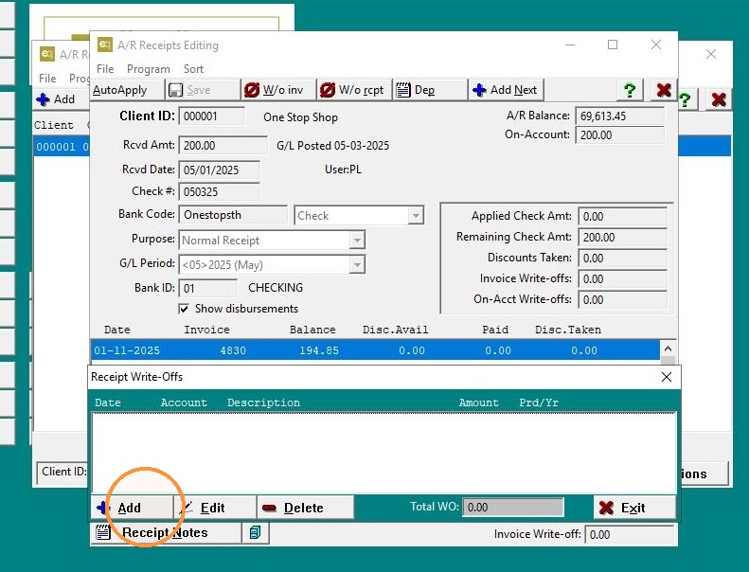Click the Date column header in invoice list
Viewport: 749px width, 572px height.
[x=117, y=330]
